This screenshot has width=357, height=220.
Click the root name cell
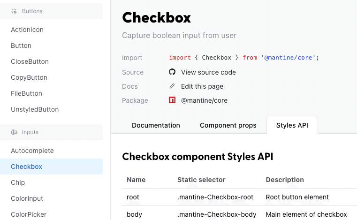(133, 197)
